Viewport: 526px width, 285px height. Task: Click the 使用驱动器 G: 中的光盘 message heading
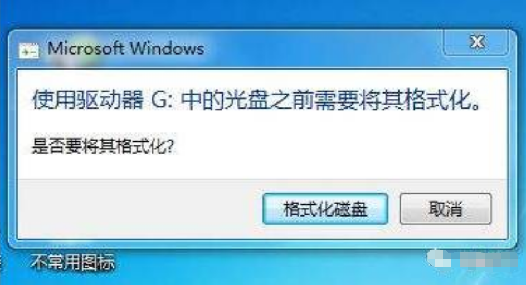click(x=257, y=100)
